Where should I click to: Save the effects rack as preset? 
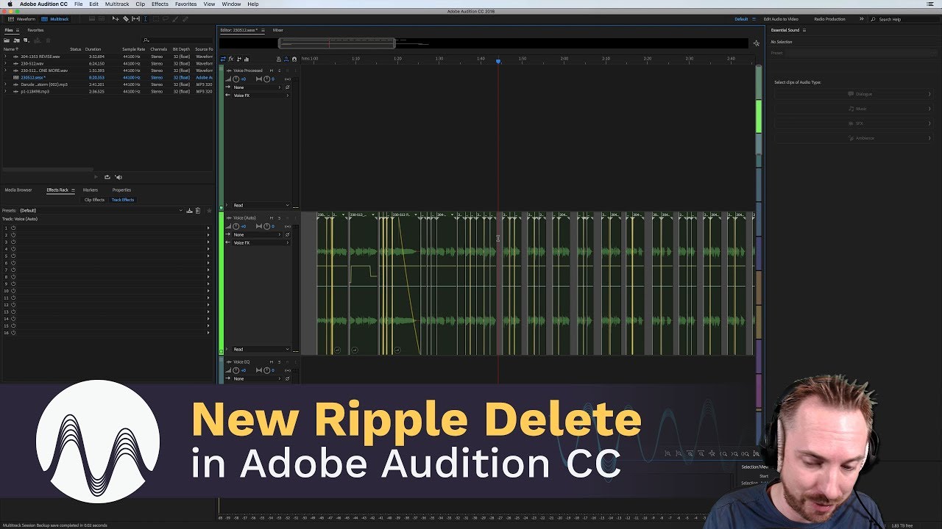[x=189, y=211]
